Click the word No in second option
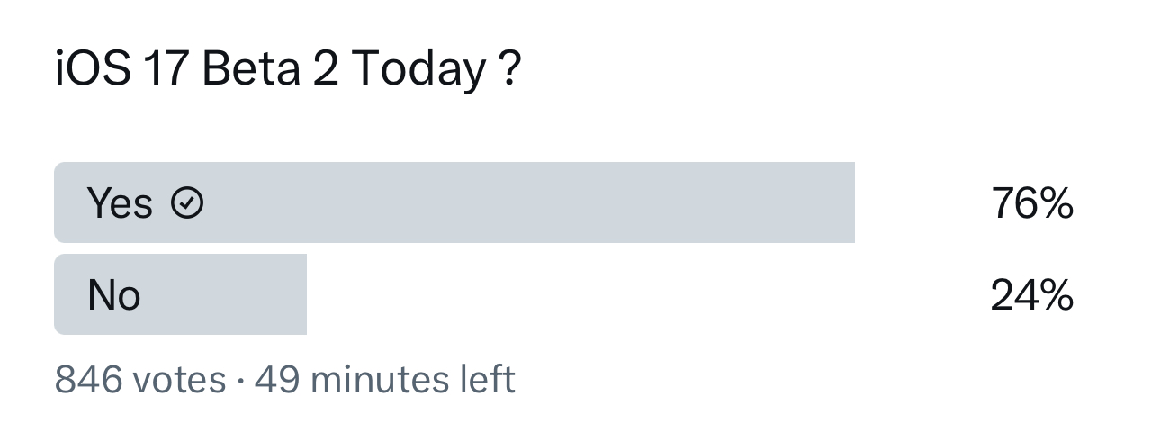1161x423 pixels. click(114, 295)
